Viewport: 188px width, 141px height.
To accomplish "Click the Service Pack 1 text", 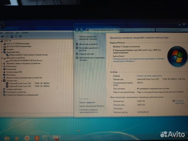I will pyautogui.click(x=119, y=56).
